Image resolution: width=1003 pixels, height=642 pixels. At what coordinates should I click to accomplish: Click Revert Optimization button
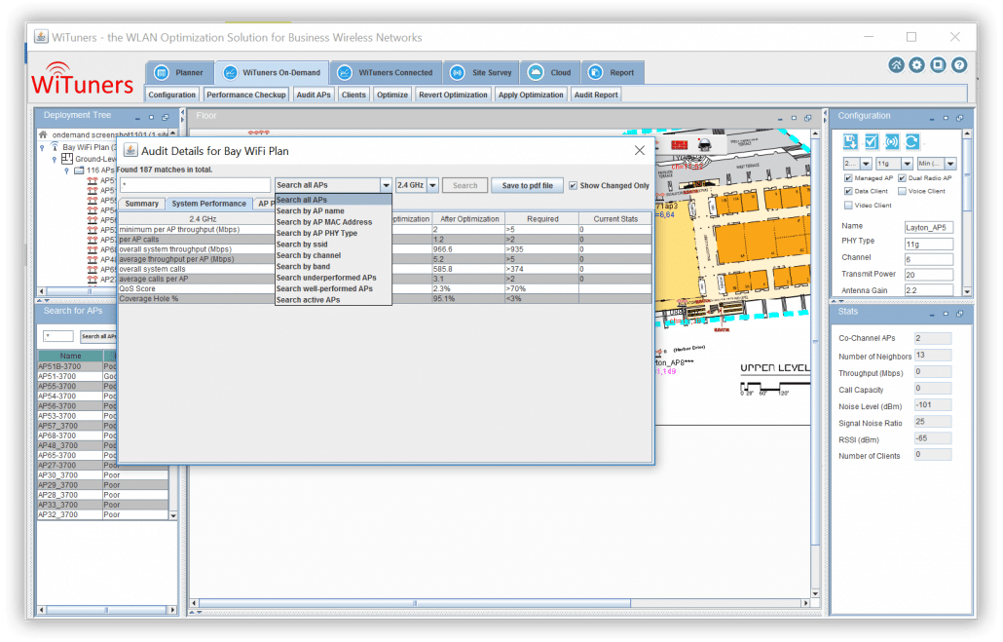453,94
